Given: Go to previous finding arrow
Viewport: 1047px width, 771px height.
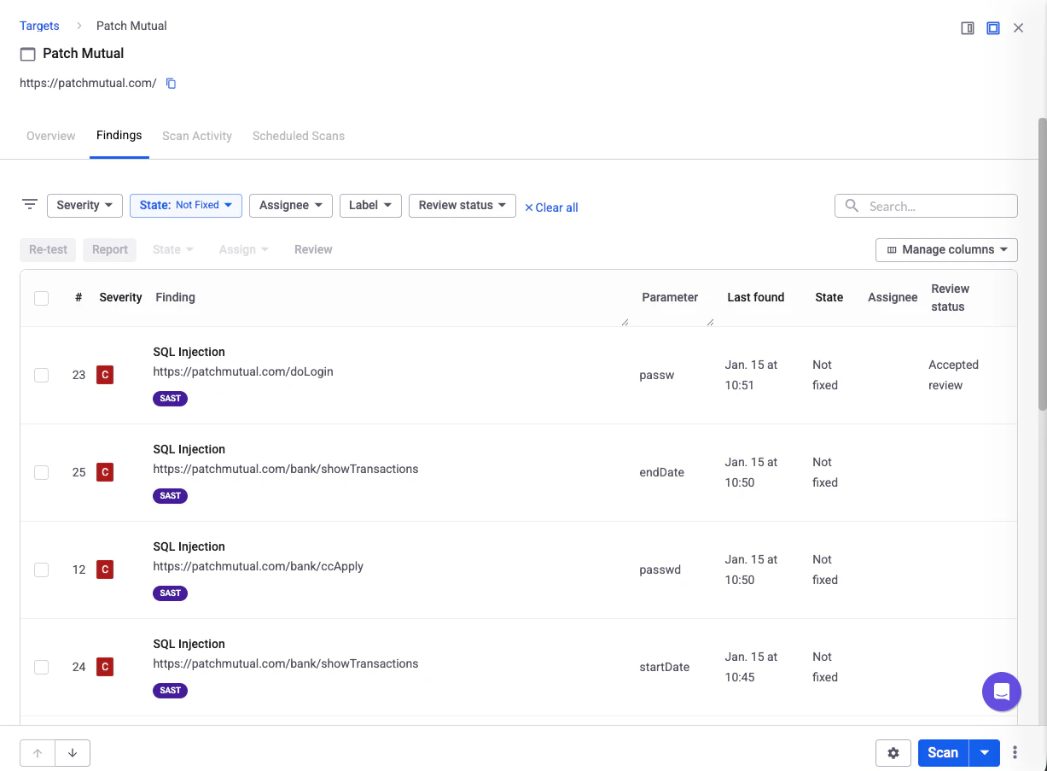Looking at the screenshot, I should coord(38,753).
